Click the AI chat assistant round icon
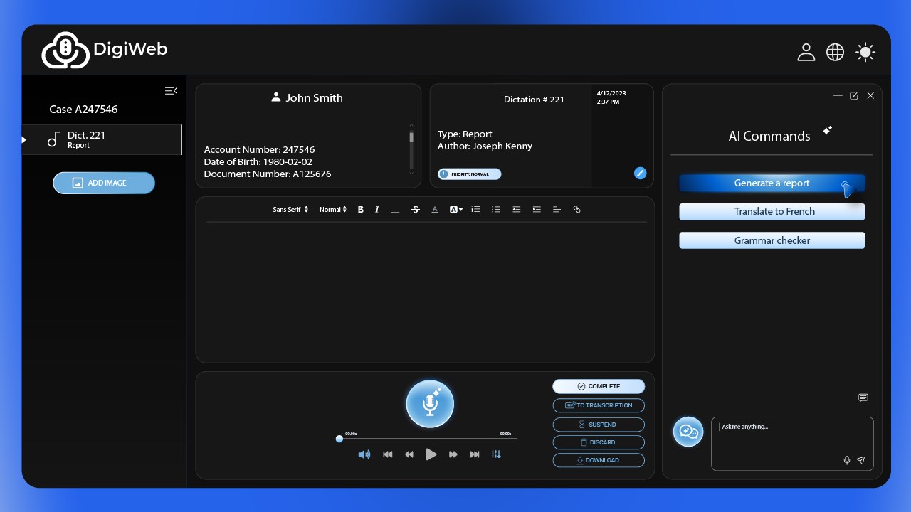Viewport: 911px width, 512px height. coord(688,432)
